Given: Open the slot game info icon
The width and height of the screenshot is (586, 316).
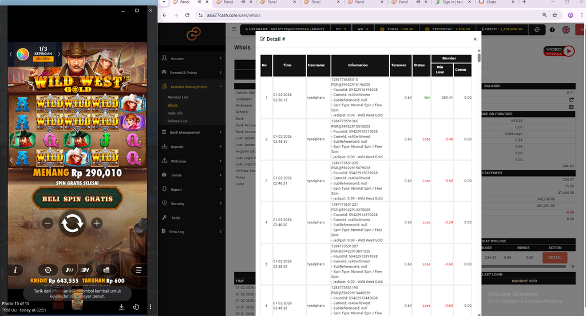Looking at the screenshot, I should [x=15, y=270].
